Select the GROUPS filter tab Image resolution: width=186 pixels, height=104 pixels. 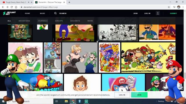[59, 21]
